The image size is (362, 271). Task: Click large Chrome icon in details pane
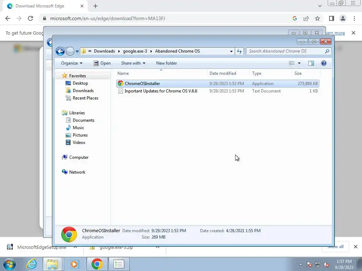coord(69,234)
